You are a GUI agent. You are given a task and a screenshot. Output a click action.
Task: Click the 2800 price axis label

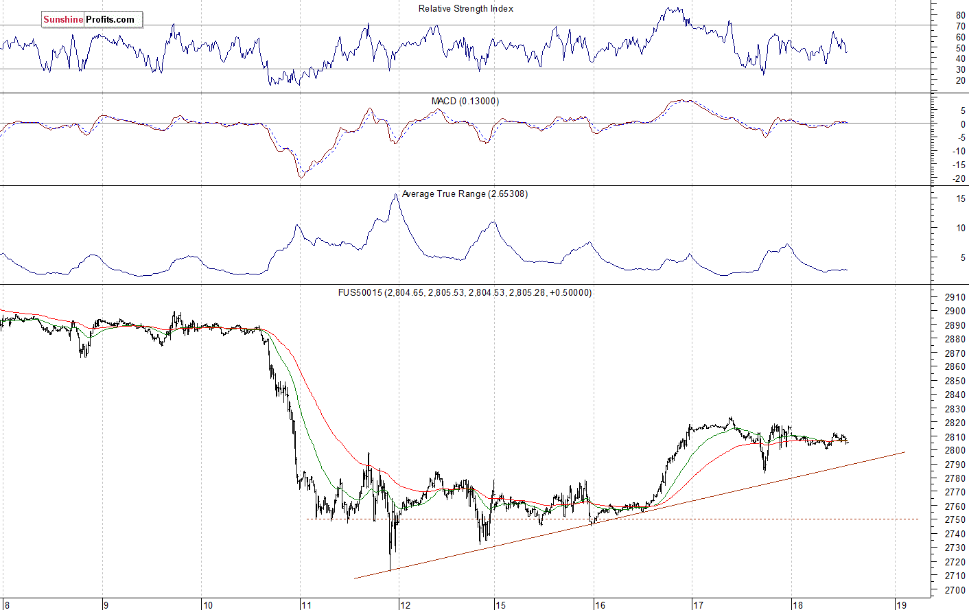click(x=955, y=450)
